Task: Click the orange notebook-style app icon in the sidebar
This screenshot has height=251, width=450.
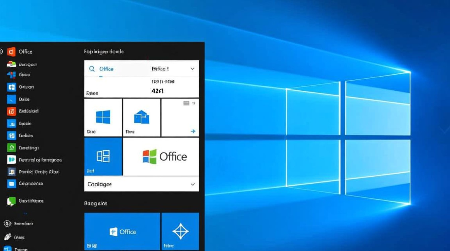Action: 11,111
